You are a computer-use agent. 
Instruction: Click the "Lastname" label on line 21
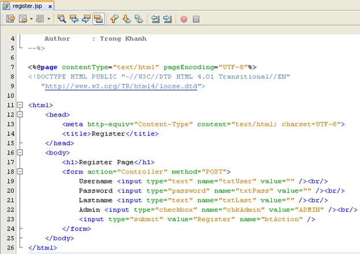click(96, 200)
